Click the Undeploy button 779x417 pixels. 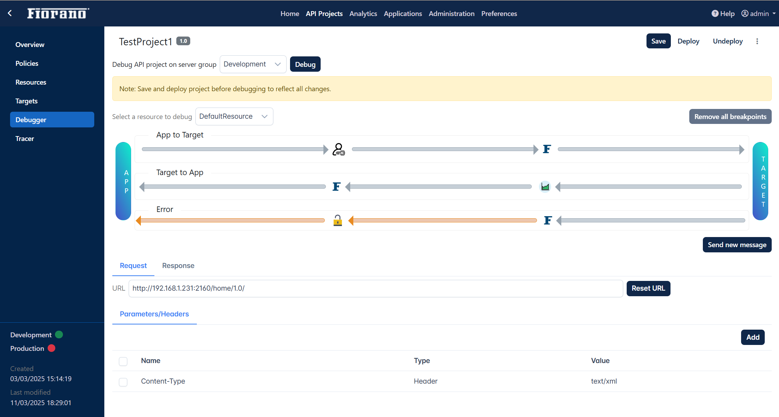(728, 41)
